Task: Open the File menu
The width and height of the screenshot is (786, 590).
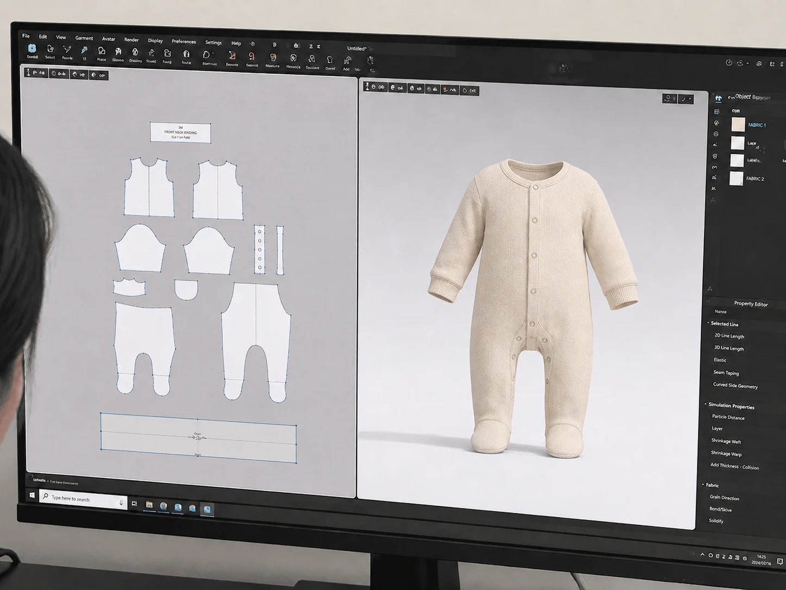Action: coord(26,36)
